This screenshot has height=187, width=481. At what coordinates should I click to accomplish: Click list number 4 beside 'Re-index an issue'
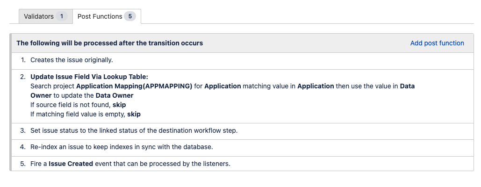tap(23, 147)
